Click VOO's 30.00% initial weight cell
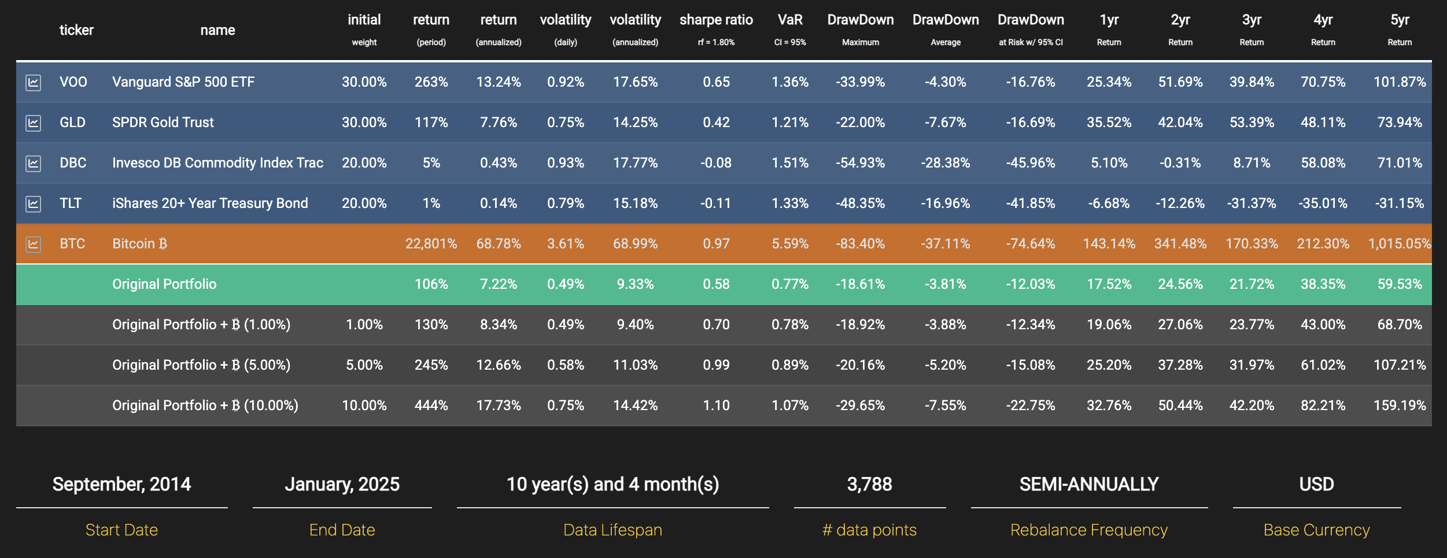Viewport: 1447px width, 558px height. tap(364, 82)
